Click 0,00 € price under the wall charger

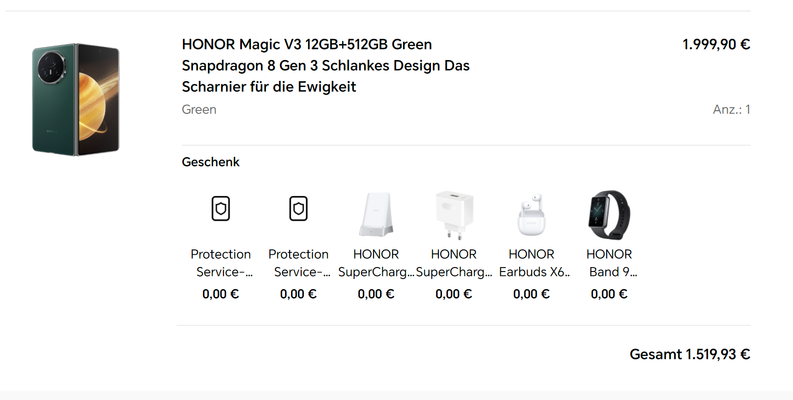454,294
